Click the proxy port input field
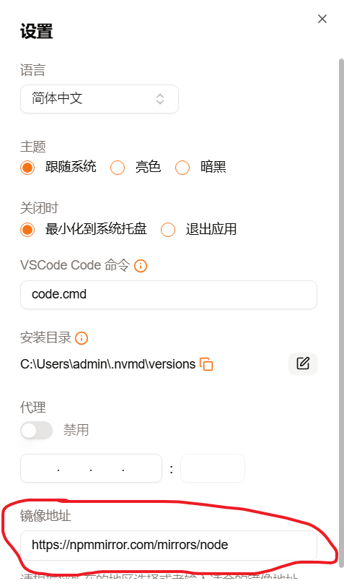This screenshot has height=586, width=344. [213, 468]
